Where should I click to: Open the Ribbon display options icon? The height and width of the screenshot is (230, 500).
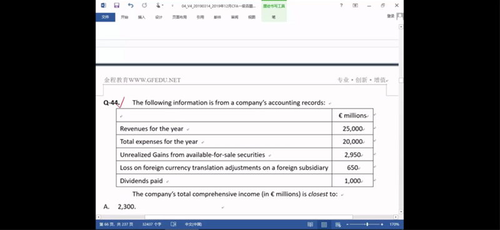pos(355,6)
